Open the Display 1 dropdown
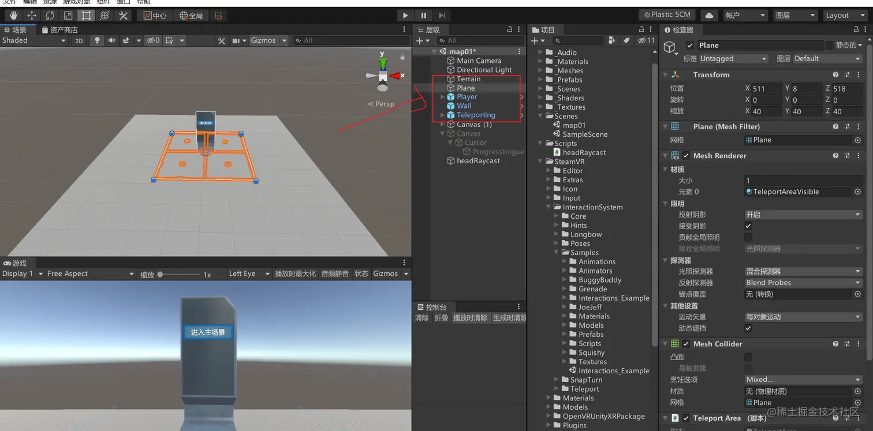The height and width of the screenshot is (431, 873). (23, 273)
